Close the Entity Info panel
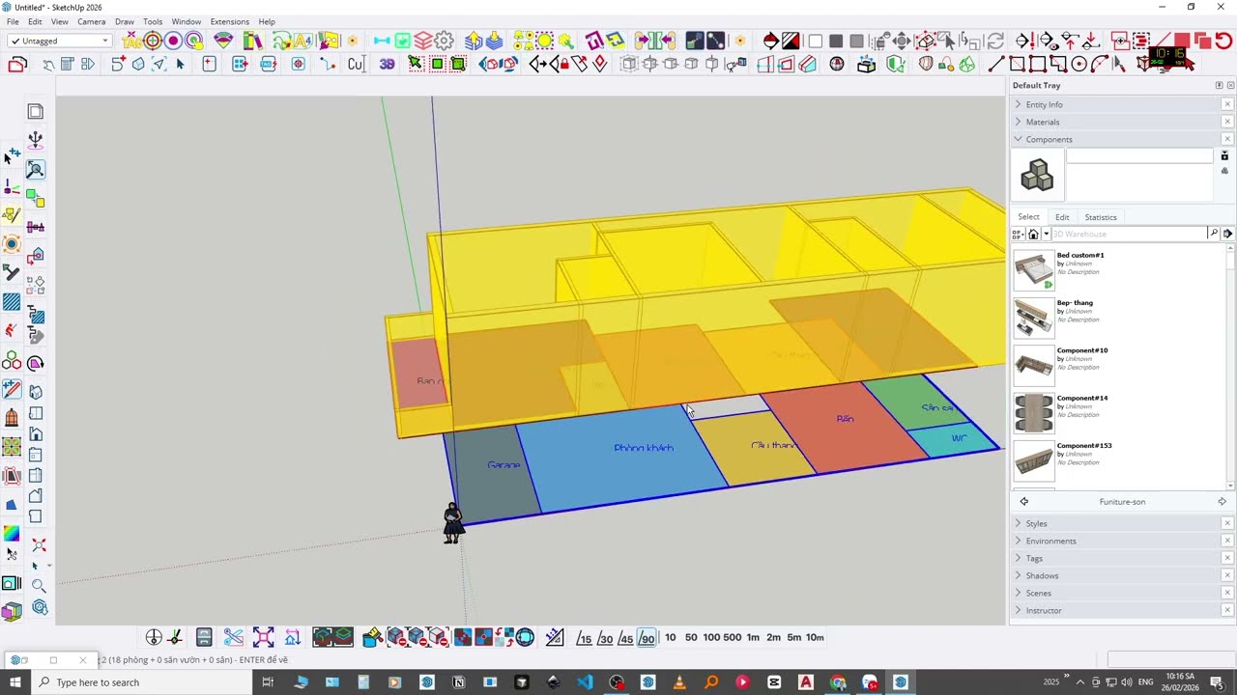 point(1227,104)
